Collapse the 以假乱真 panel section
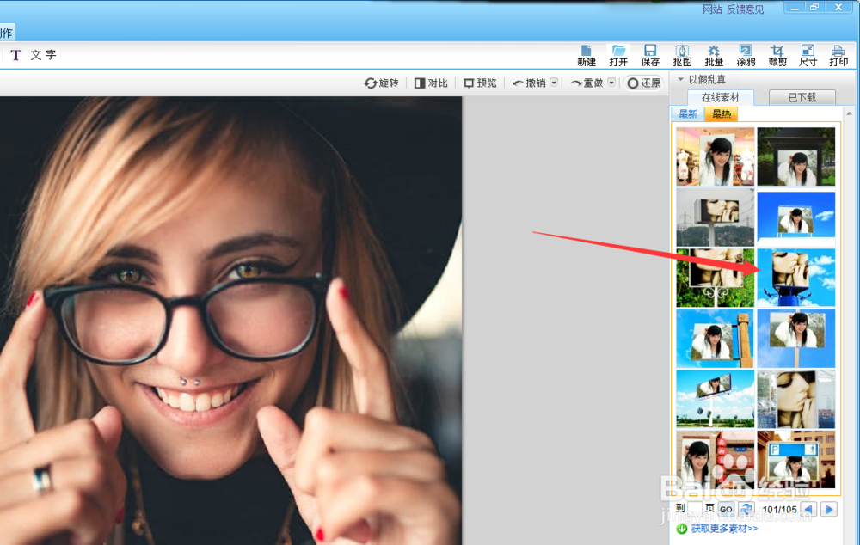 point(680,79)
